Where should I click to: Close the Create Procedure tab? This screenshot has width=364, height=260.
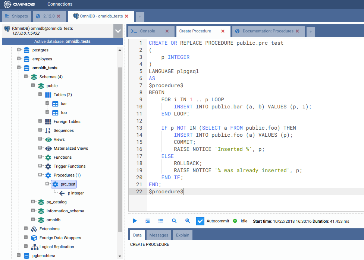223,31
